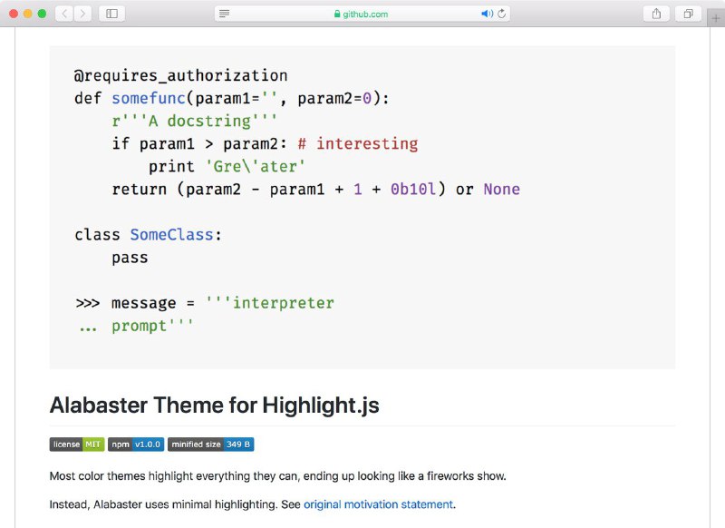The width and height of the screenshot is (725, 528).
Task: Go back with Safari's back arrow
Action: 64,14
